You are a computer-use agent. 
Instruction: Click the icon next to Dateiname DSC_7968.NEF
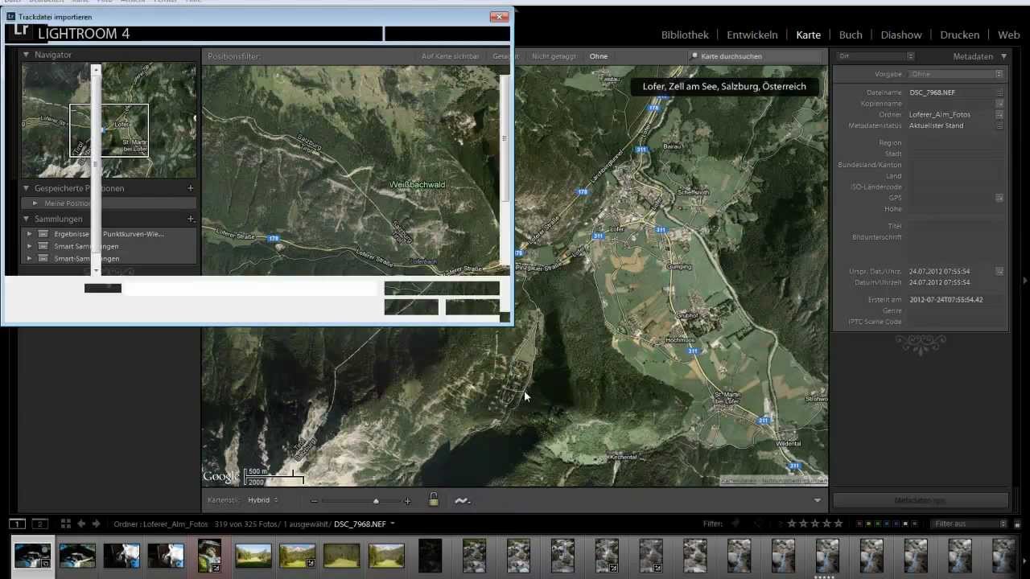(x=999, y=92)
